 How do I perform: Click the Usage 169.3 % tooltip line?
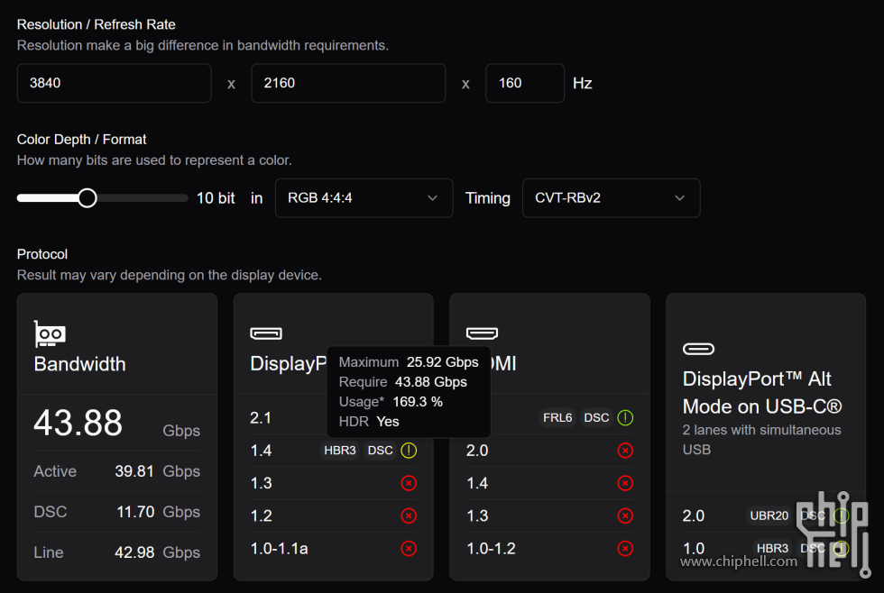pos(390,402)
